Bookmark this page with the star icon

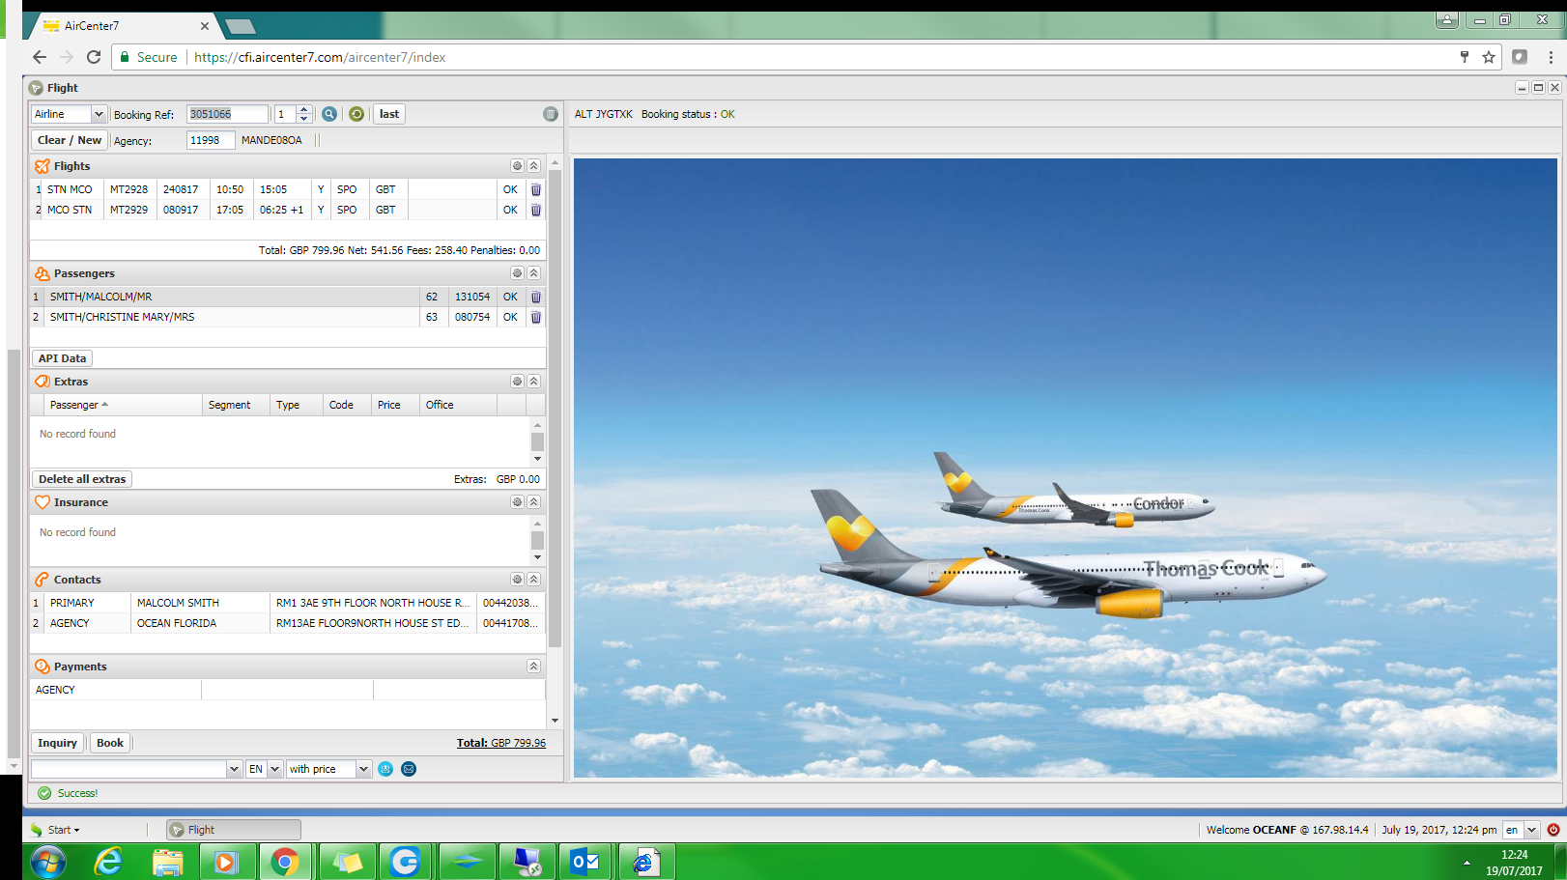click(x=1489, y=57)
